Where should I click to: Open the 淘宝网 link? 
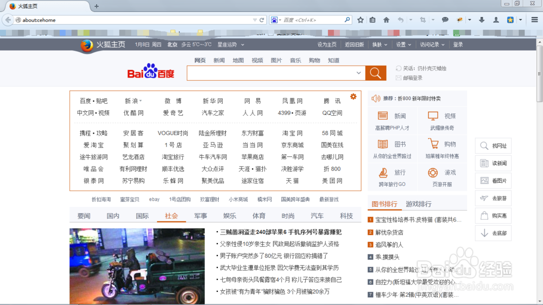click(x=292, y=133)
